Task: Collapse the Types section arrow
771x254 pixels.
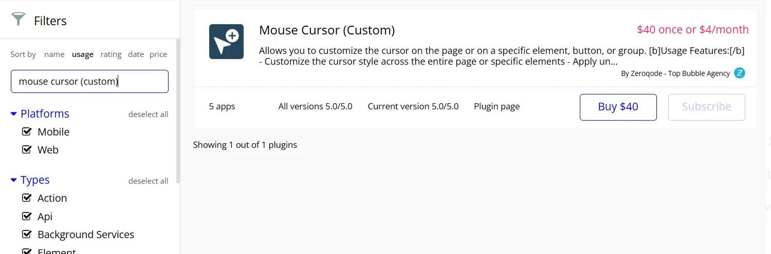Action: coord(14,180)
